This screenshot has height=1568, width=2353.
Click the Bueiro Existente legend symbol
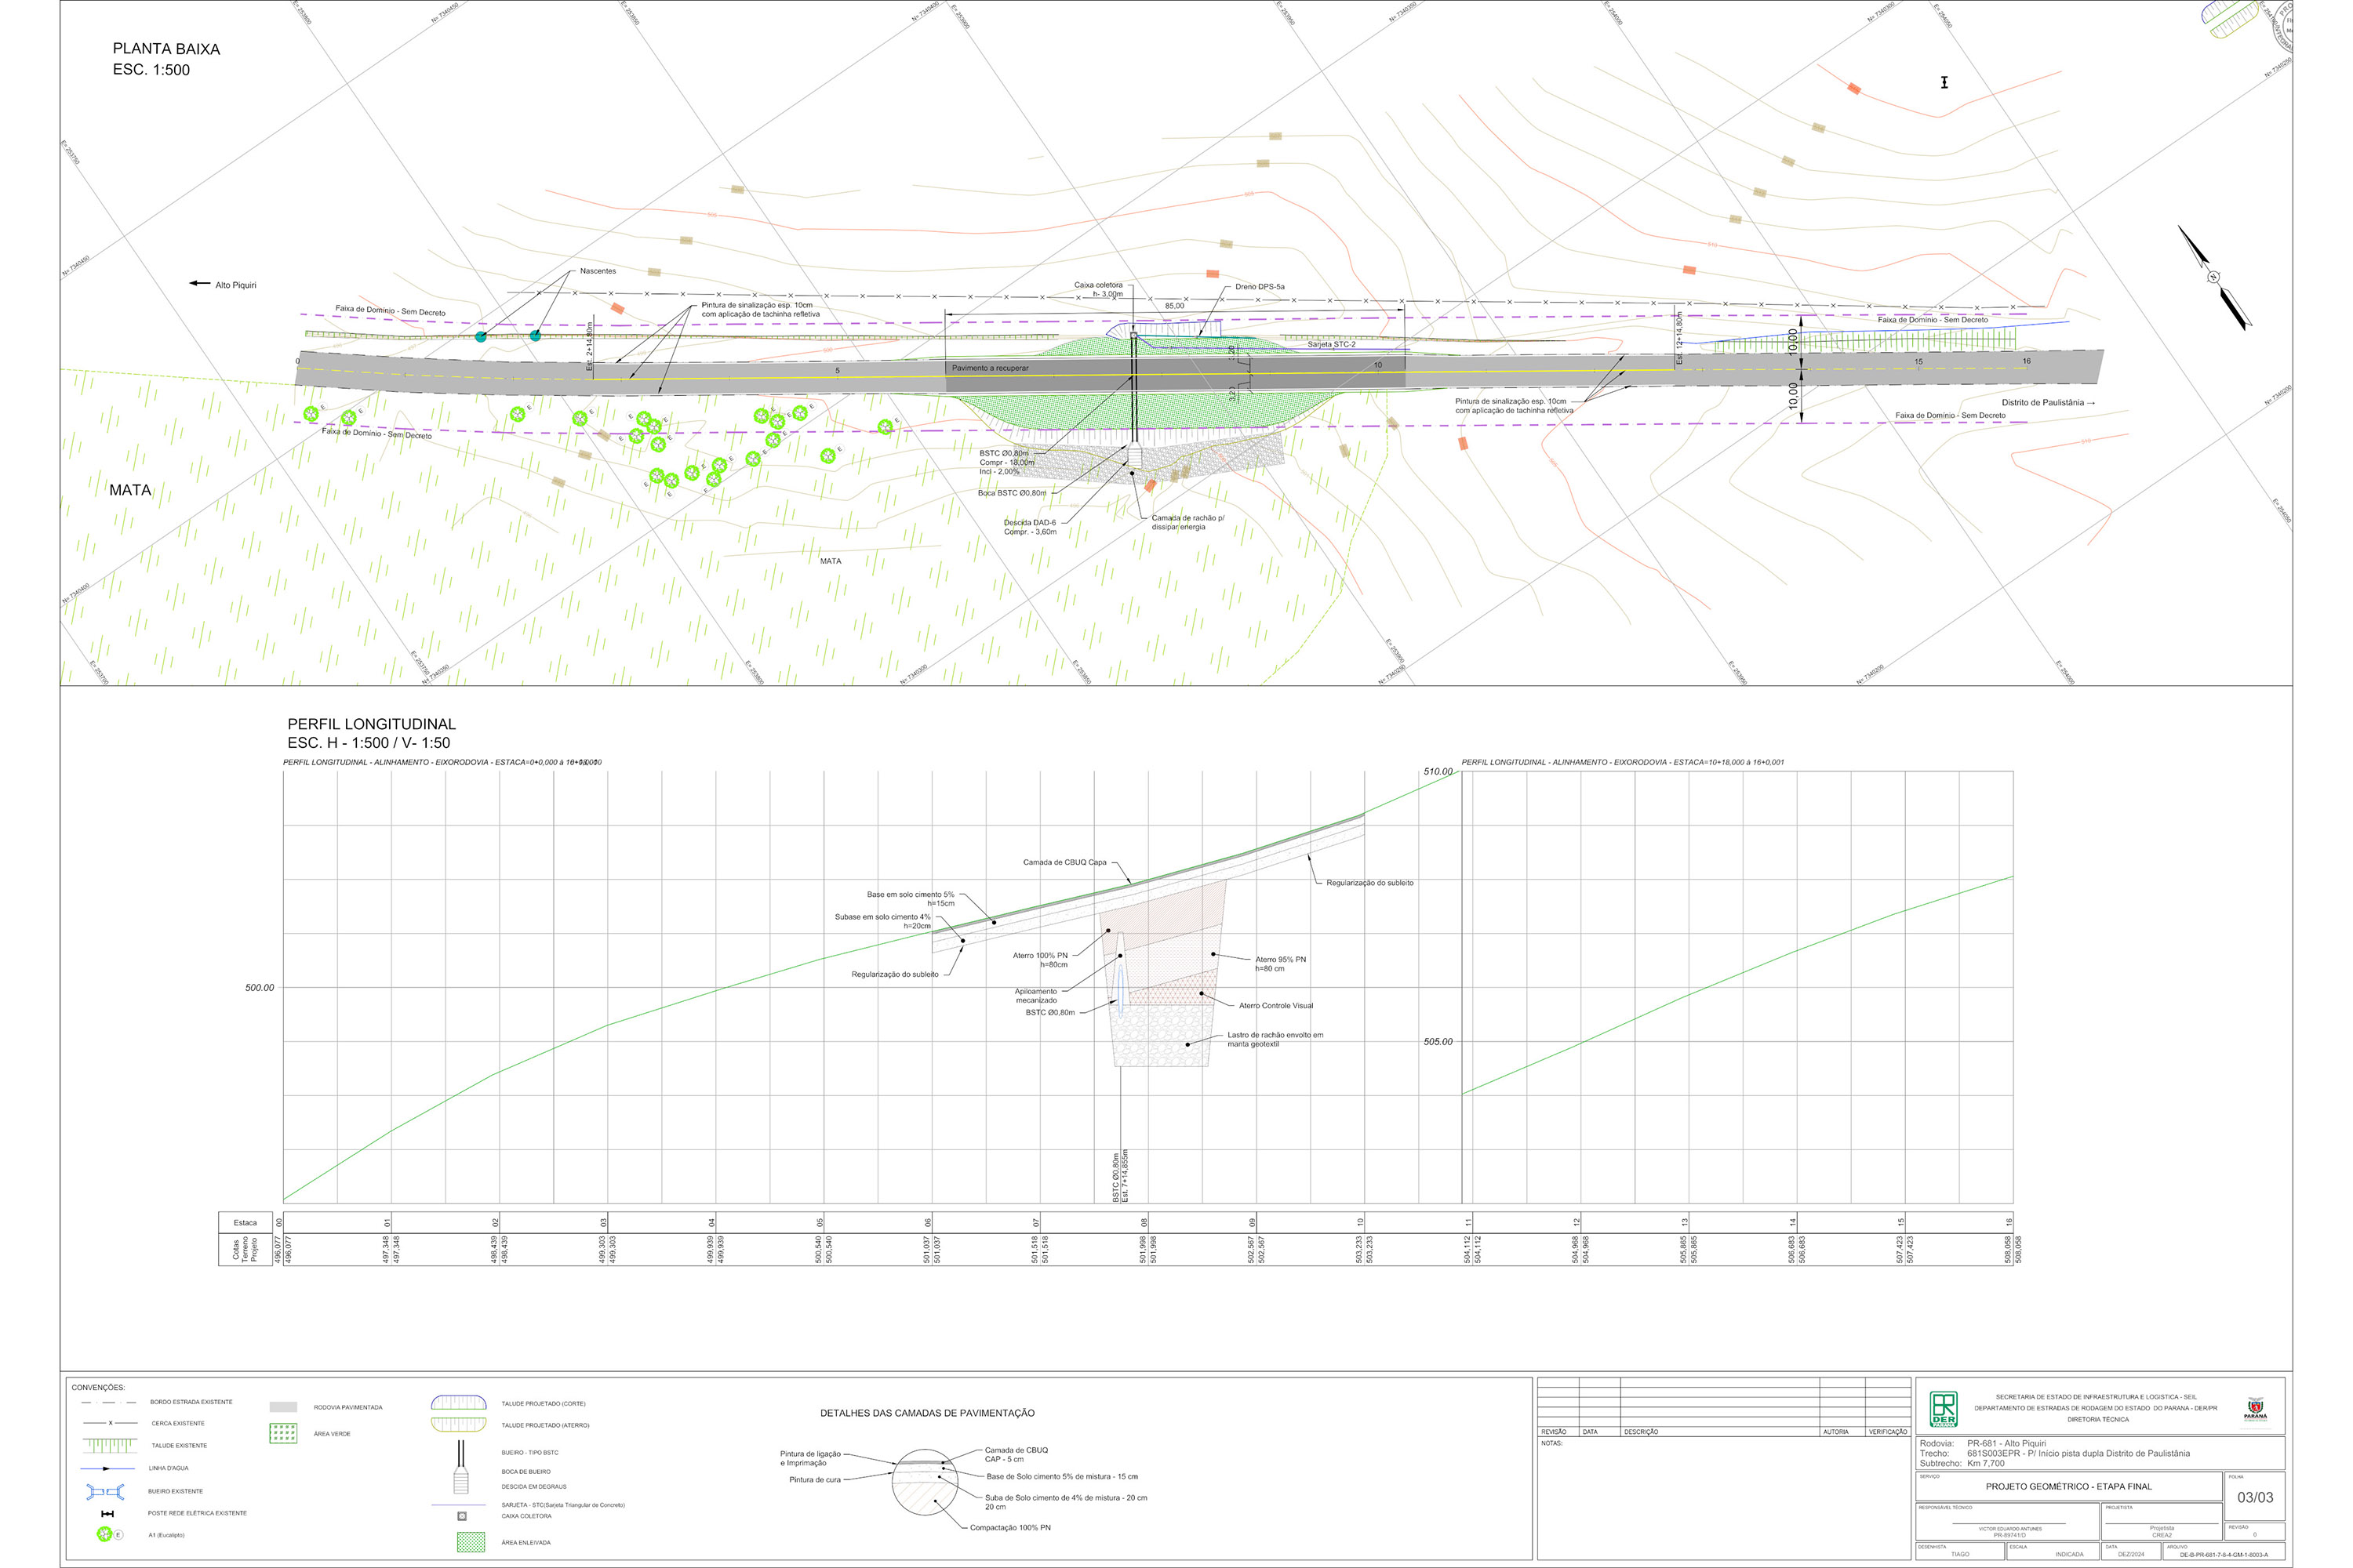[x=105, y=1491]
